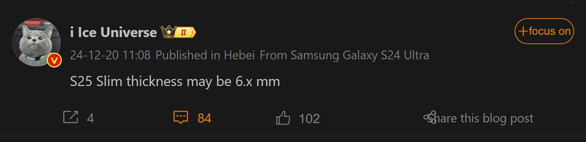
Task: Open the i Ice Universe profile name
Action: tap(113, 32)
